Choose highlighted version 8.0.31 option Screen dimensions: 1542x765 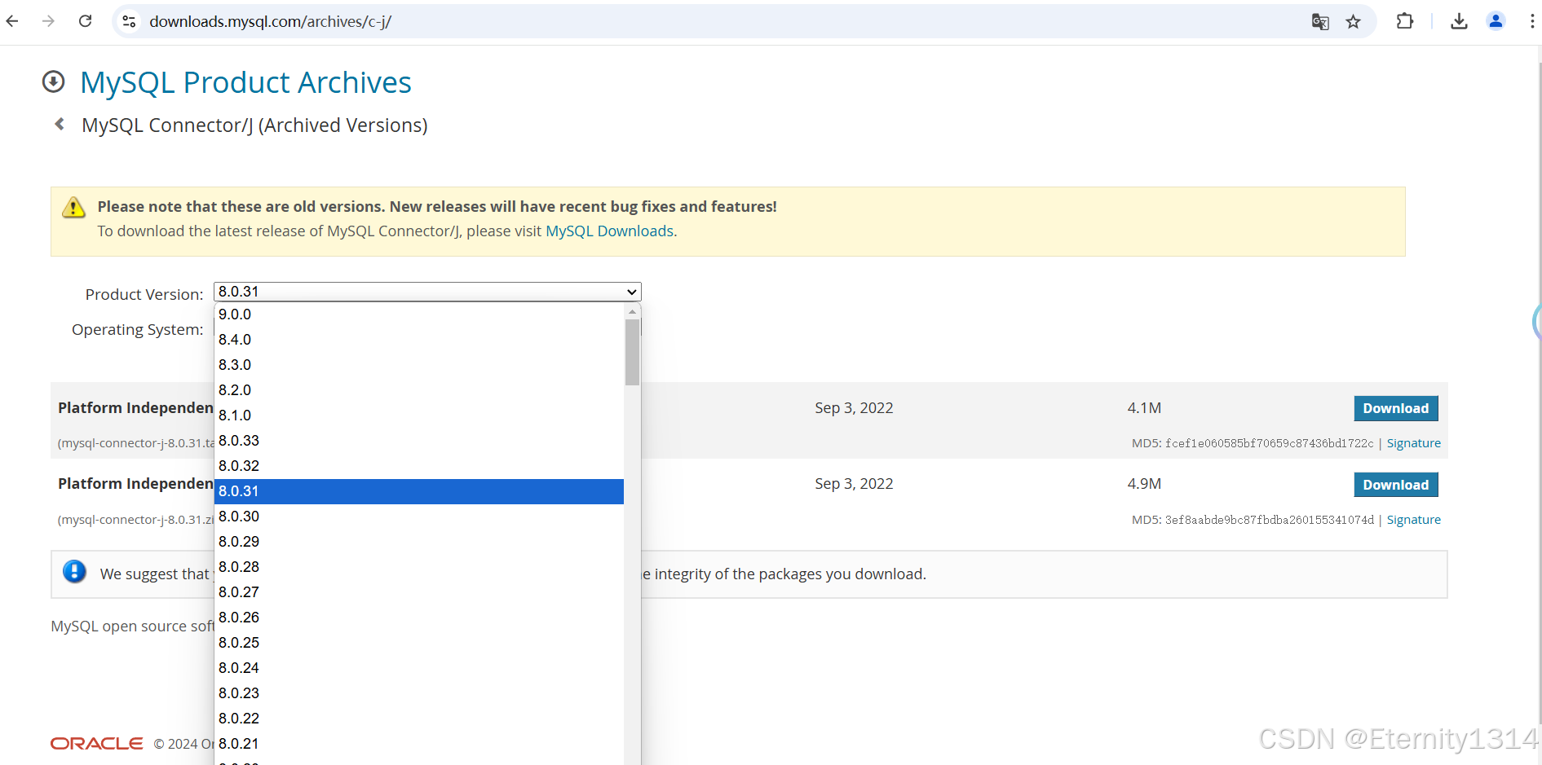point(419,491)
